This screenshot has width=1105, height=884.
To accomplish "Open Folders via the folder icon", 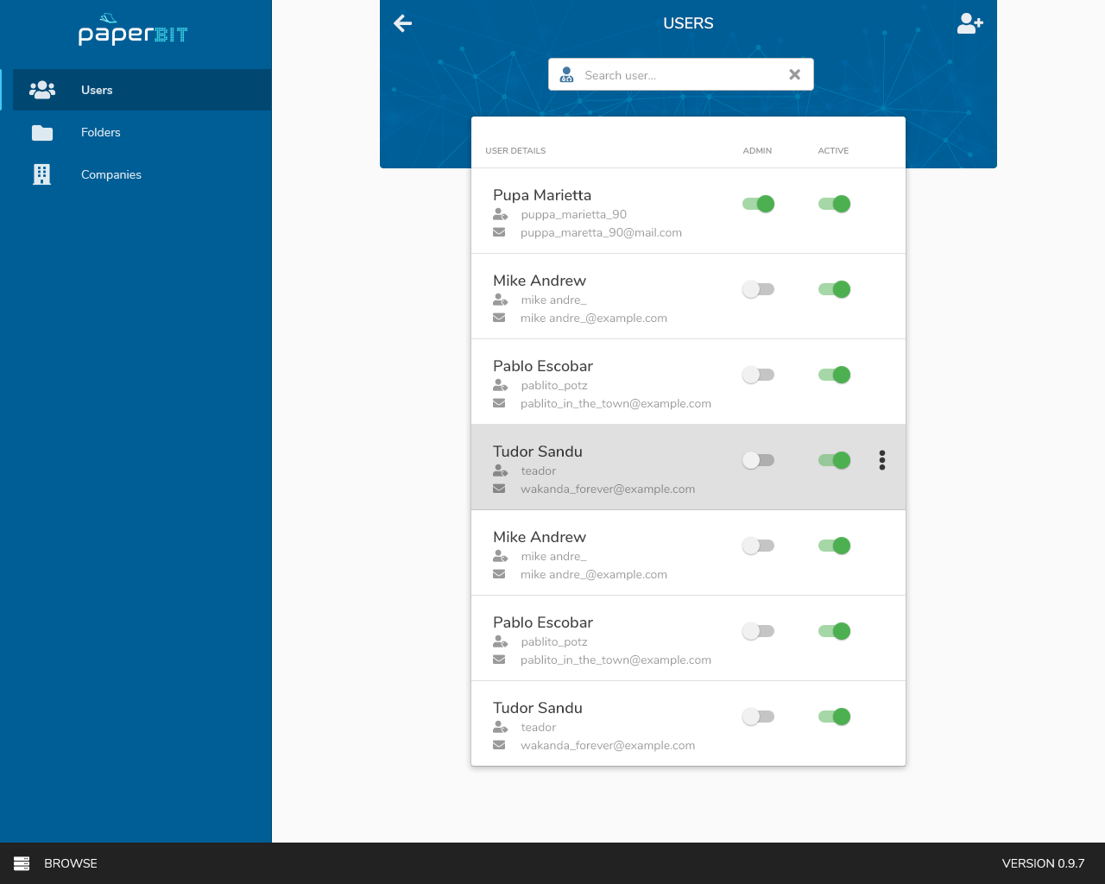I will (x=41, y=132).
